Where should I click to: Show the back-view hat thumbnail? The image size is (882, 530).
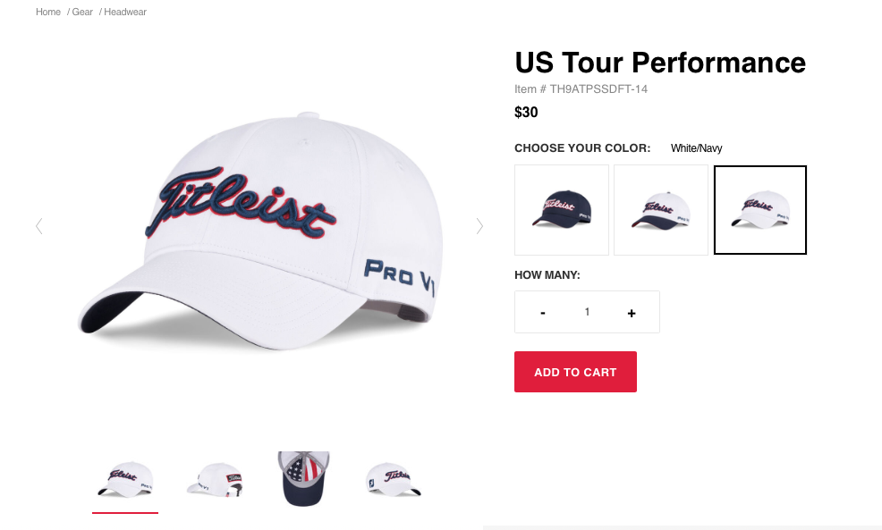tap(215, 479)
